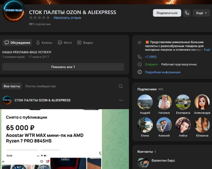This screenshot has width=212, height=169.
Task: Open contact Валентин Берс
Action: [x=163, y=161]
